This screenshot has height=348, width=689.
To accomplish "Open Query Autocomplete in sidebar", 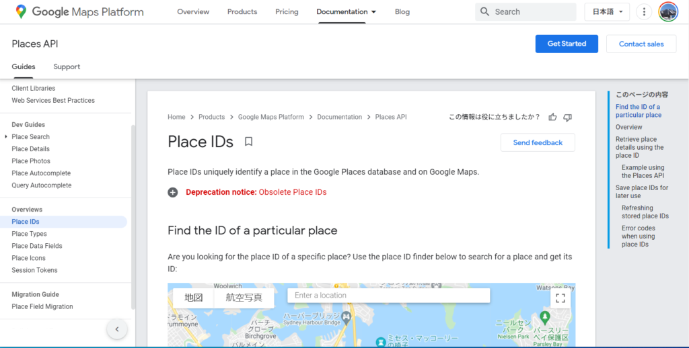I will tap(42, 185).
